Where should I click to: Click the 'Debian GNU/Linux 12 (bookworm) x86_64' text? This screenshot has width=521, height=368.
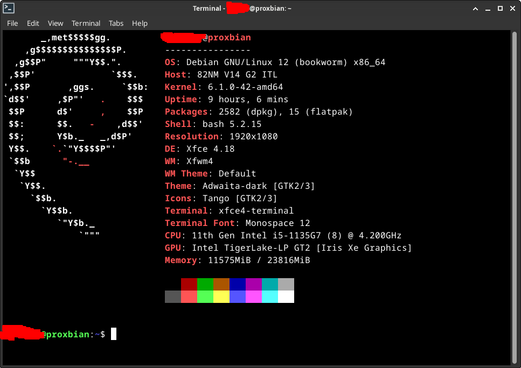286,62
